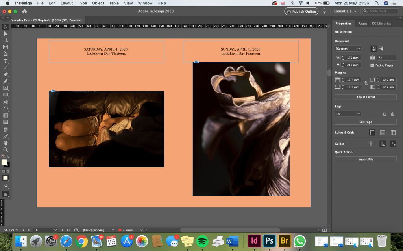Image resolution: width=403 pixels, height=251 pixels.
Task: Select the Scissors tool in the toolbox
Action: (x=6, y=102)
